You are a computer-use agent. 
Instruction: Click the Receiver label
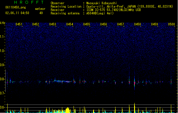point(57,10)
